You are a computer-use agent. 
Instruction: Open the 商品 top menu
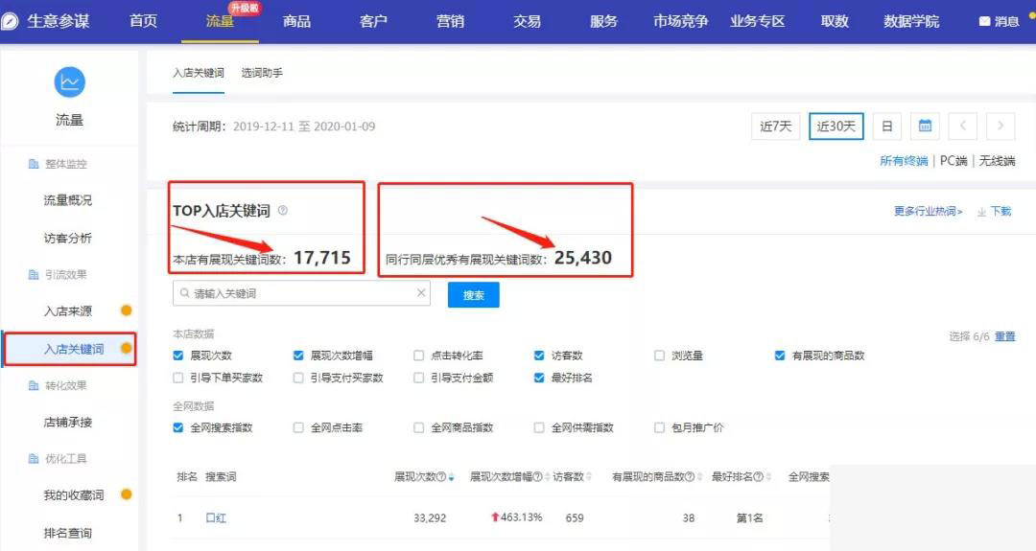296,21
